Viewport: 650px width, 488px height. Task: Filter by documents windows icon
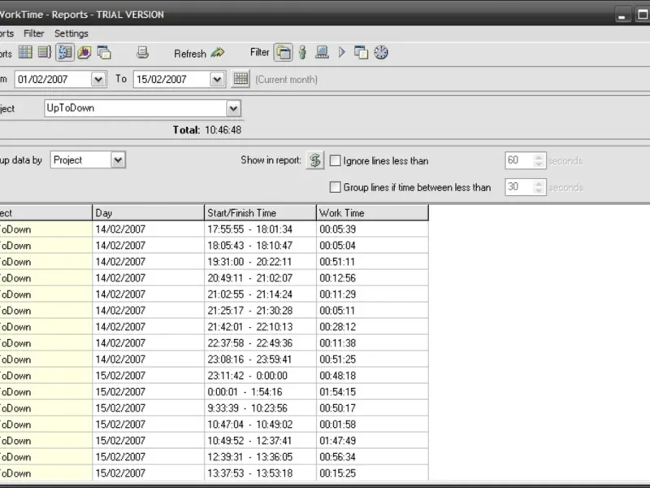pyautogui.click(x=361, y=52)
